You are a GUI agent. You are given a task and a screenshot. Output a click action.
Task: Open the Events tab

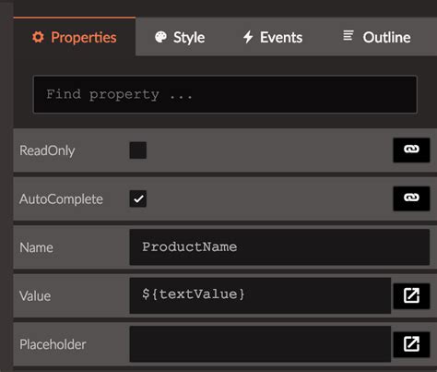tap(272, 37)
